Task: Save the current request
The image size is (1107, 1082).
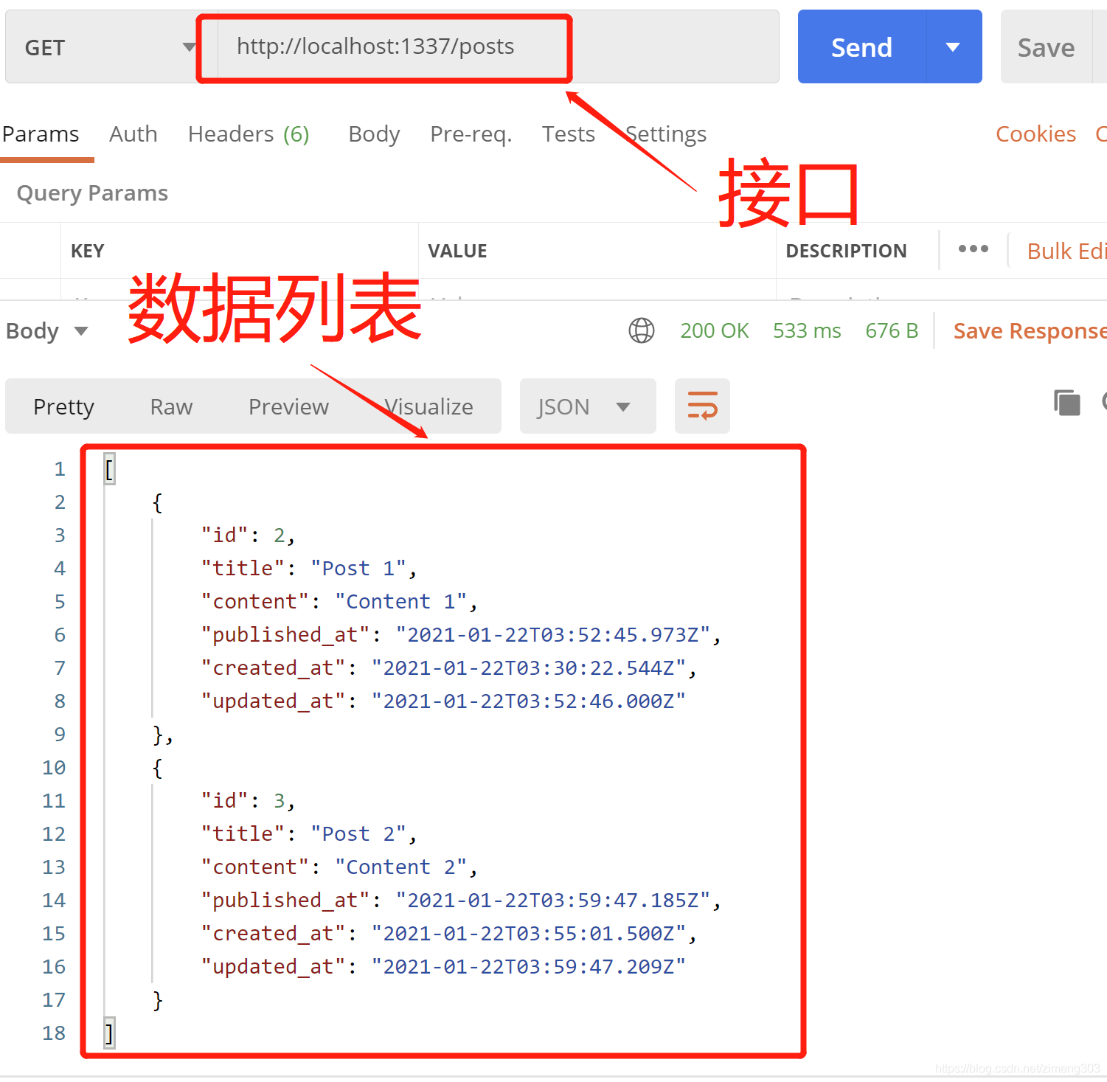Action: (x=1046, y=46)
